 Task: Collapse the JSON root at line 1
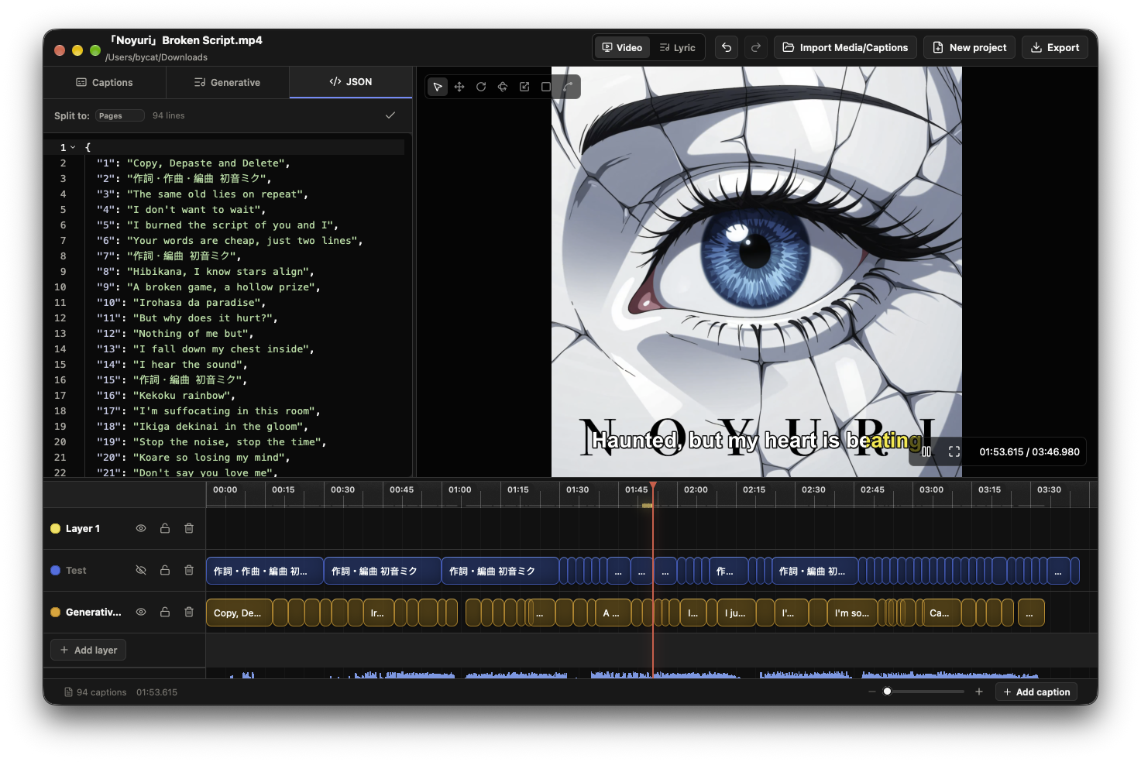pos(73,147)
